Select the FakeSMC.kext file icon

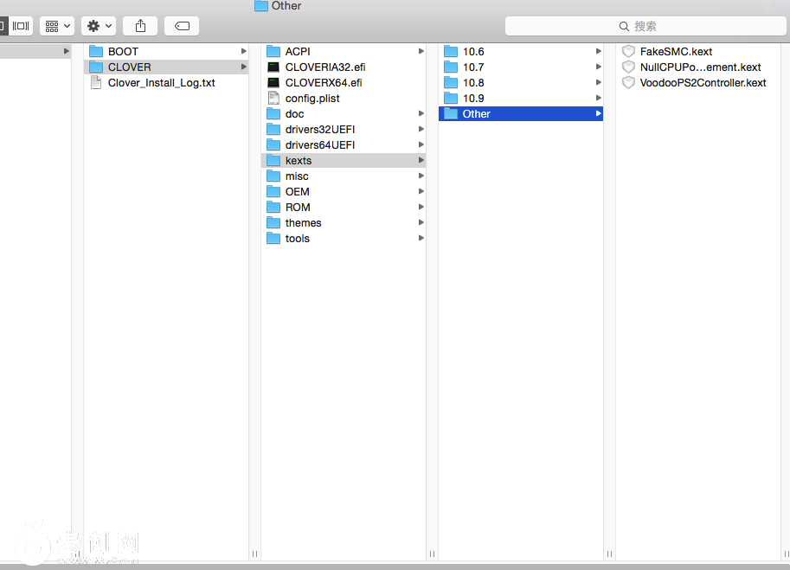point(628,52)
